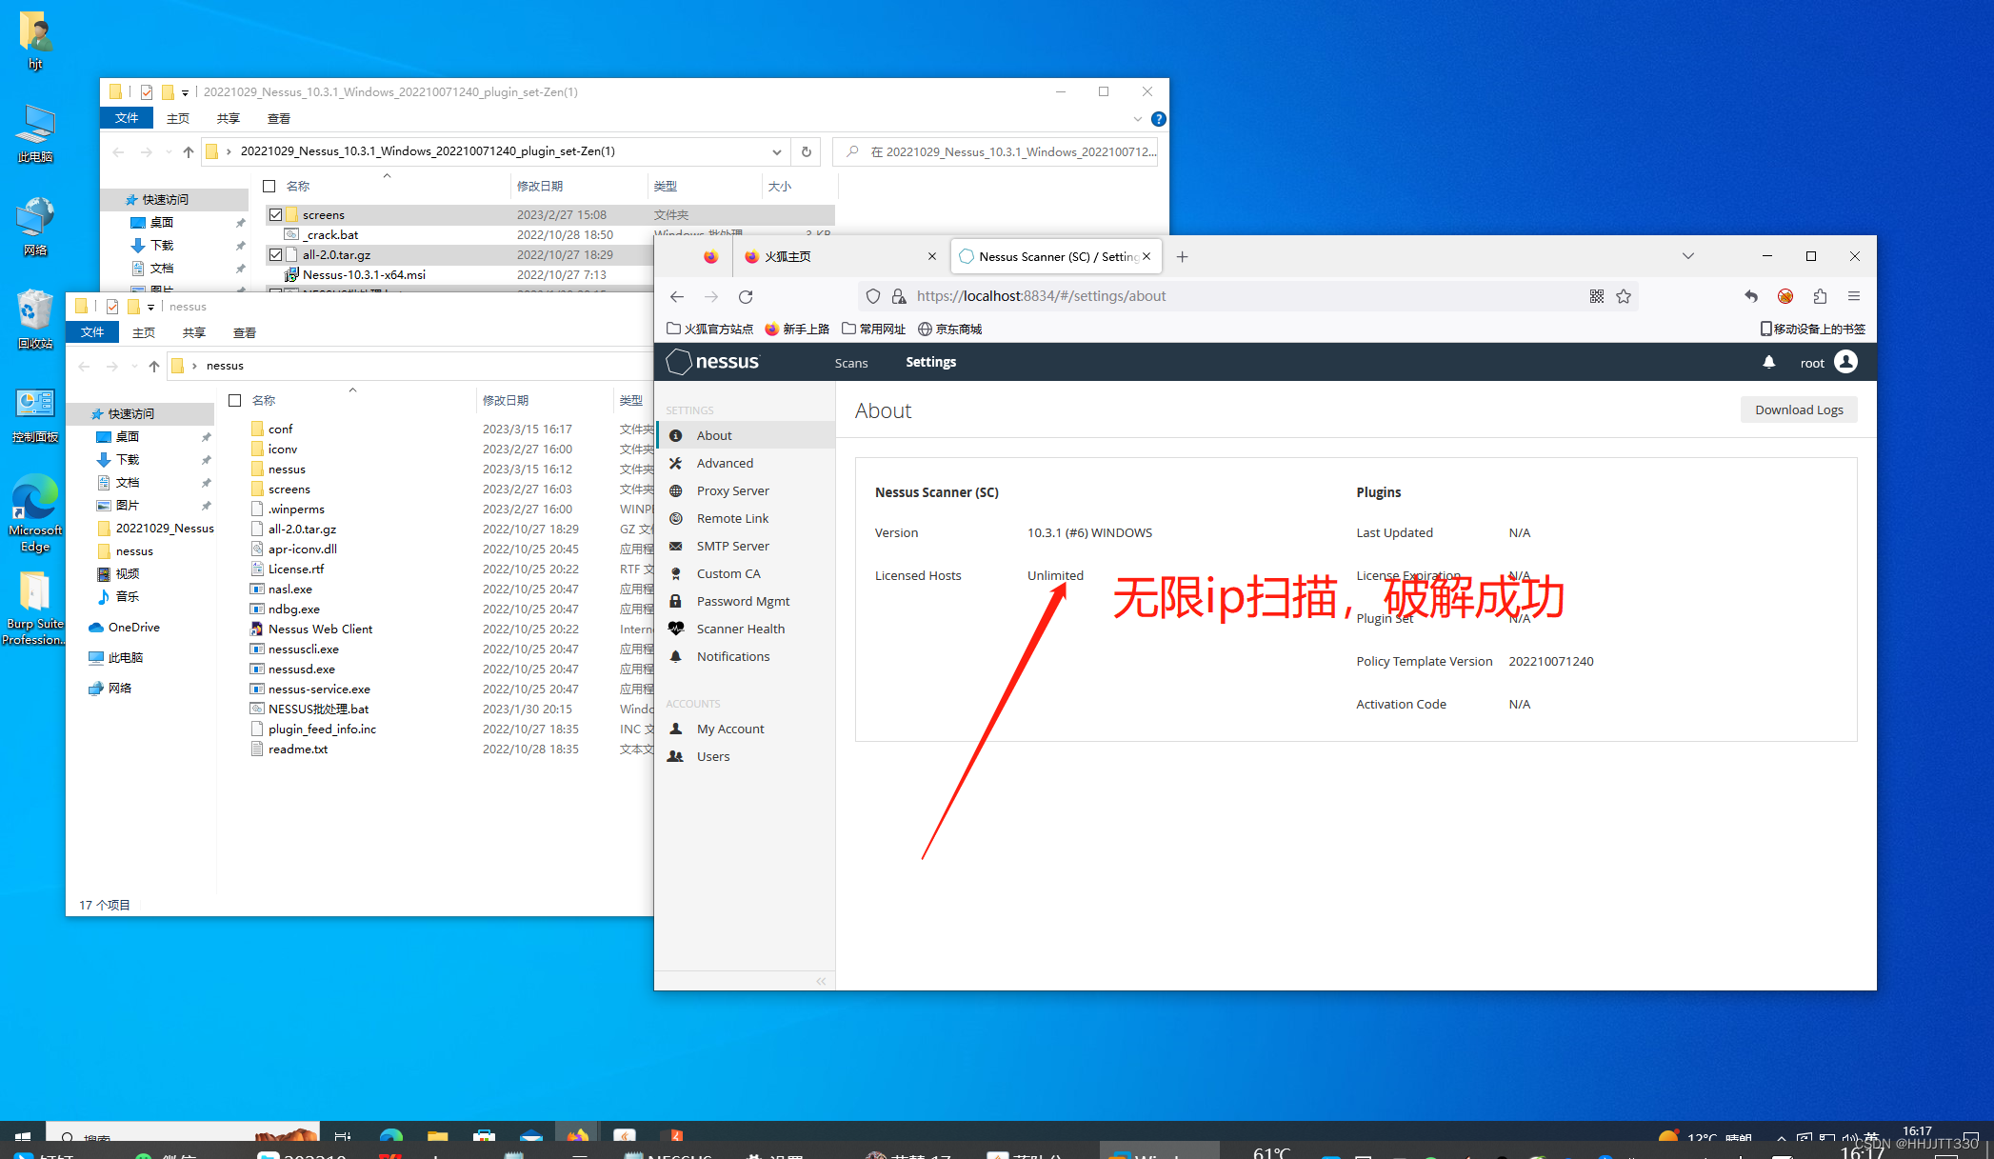The height and width of the screenshot is (1159, 1994).
Task: Open nessusd.exe in the file list
Action: coord(301,669)
